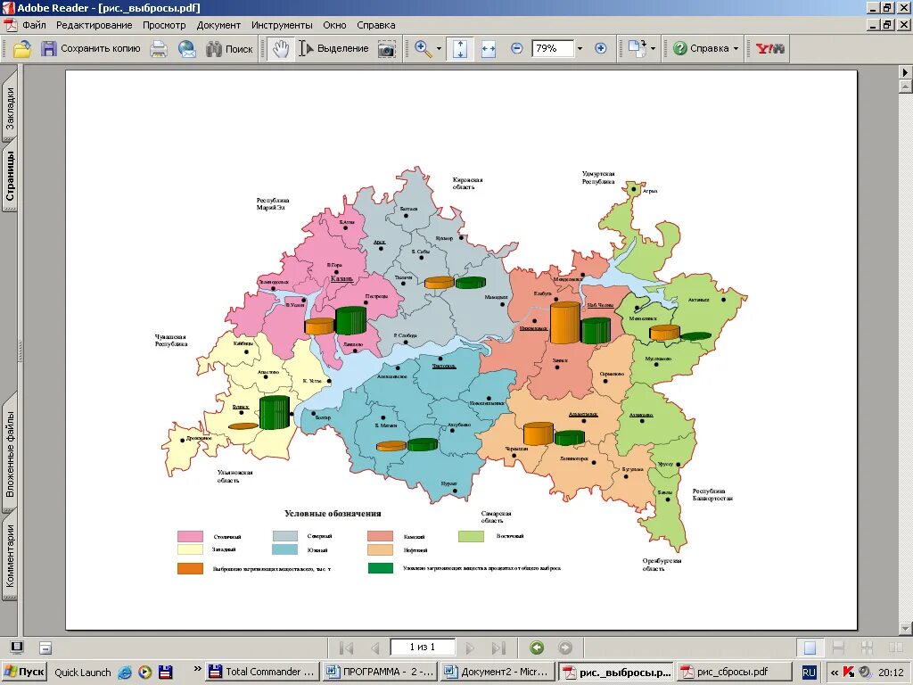This screenshot has width=913, height=685.
Task: Go to previous page arrow
Action: 375,648
